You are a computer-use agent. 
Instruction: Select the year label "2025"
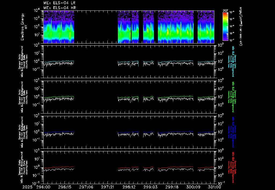click(x=27, y=187)
